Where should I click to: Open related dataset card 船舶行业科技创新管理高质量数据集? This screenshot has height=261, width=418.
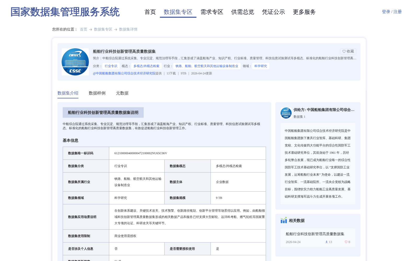[318, 238]
